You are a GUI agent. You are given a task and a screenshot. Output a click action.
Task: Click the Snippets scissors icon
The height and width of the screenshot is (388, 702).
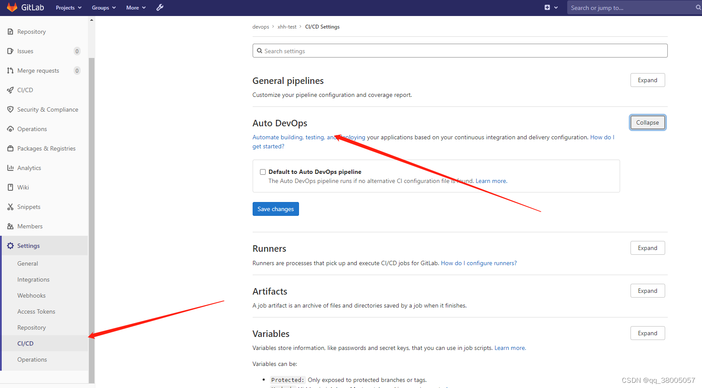tap(10, 207)
